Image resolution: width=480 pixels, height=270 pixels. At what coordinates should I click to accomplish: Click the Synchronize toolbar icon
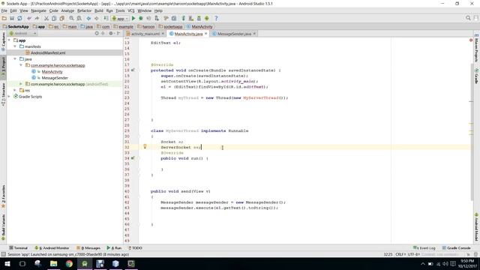tap(19, 18)
